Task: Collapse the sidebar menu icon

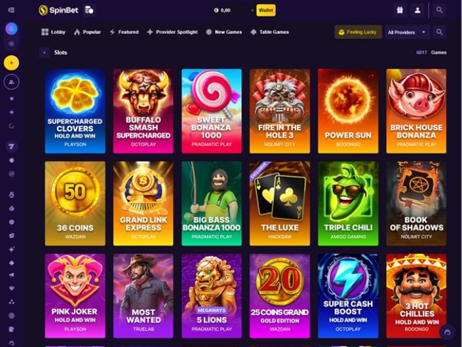Action: tap(11, 10)
